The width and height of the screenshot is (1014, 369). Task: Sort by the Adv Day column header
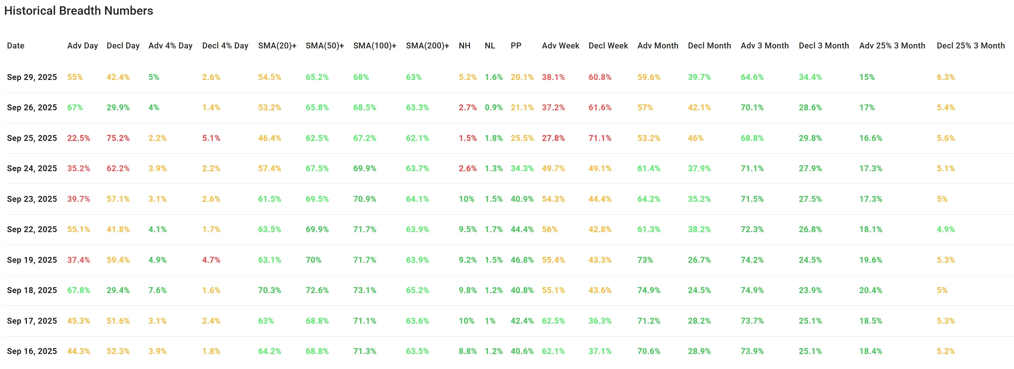click(82, 46)
